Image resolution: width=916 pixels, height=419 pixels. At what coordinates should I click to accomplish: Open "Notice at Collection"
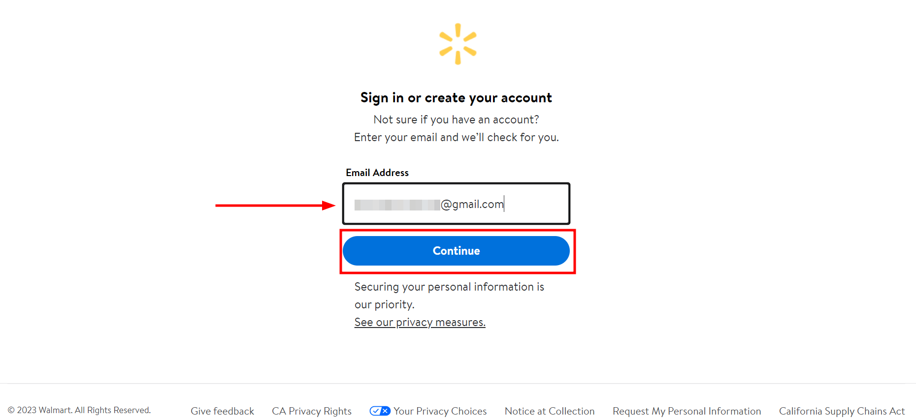[x=550, y=411]
